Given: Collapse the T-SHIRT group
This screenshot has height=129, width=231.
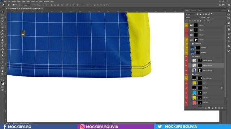Looking at the screenshot, I should (x=189, y=40).
